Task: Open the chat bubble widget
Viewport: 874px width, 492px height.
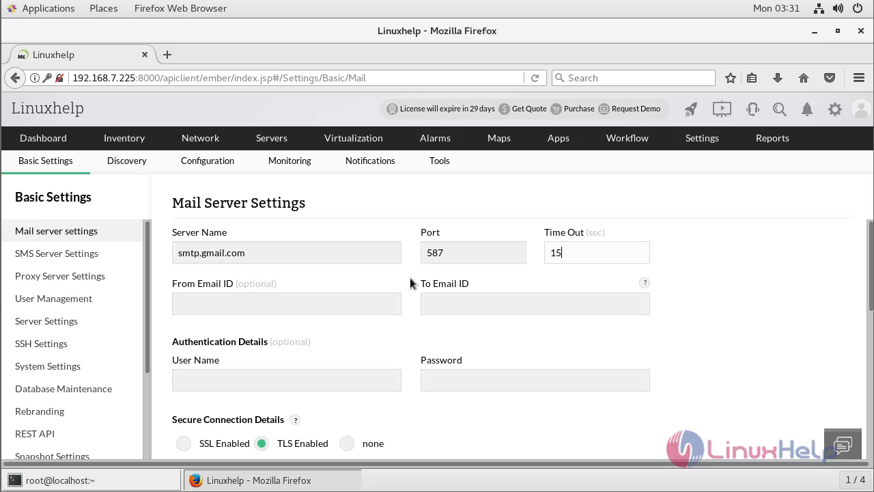Action: (x=843, y=445)
